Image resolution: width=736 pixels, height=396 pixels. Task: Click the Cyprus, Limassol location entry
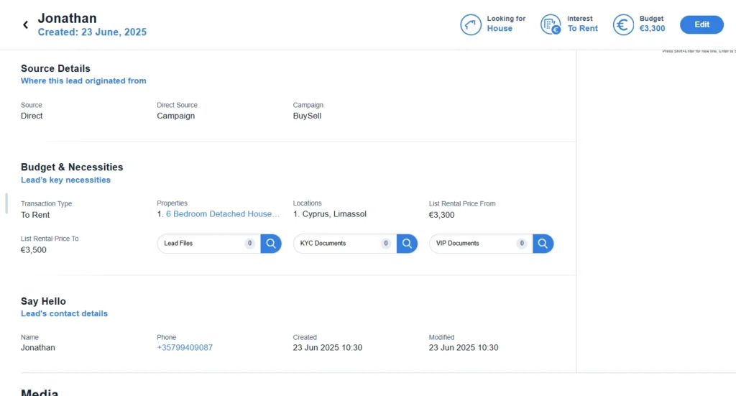(333, 214)
